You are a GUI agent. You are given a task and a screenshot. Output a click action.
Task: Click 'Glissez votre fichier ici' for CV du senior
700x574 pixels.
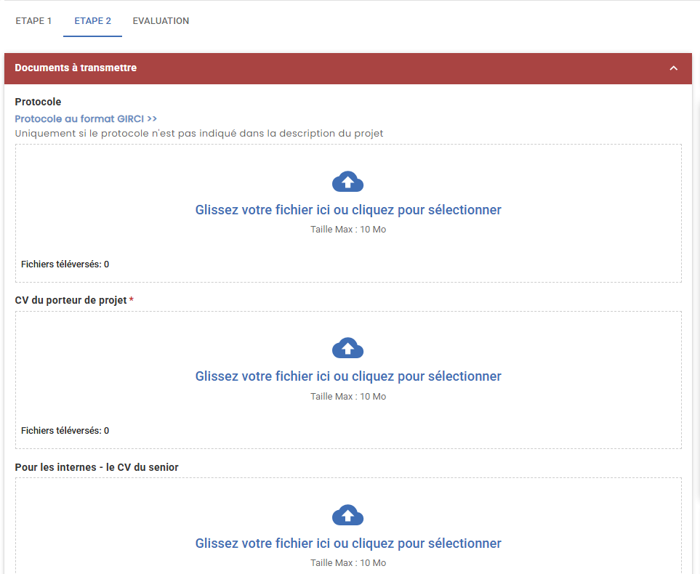[348, 543]
